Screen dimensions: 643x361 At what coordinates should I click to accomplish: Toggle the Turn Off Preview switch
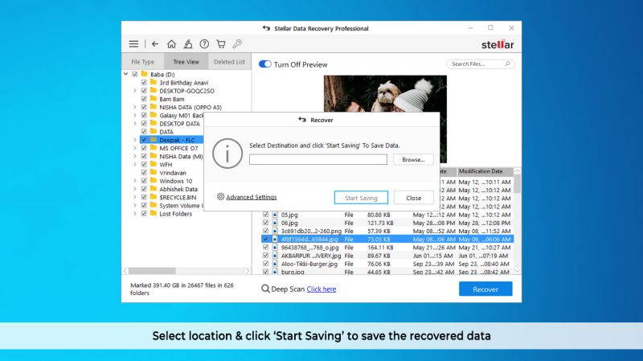[x=265, y=64]
